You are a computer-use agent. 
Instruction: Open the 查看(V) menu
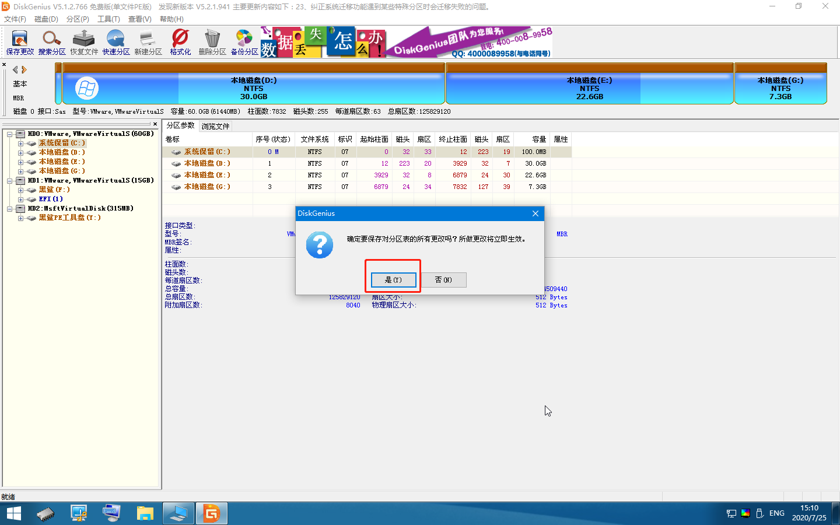pyautogui.click(x=140, y=19)
